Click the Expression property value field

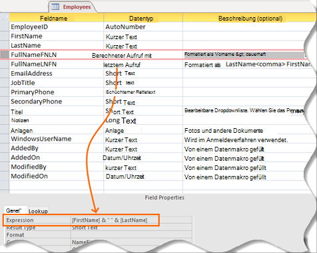click(131, 220)
